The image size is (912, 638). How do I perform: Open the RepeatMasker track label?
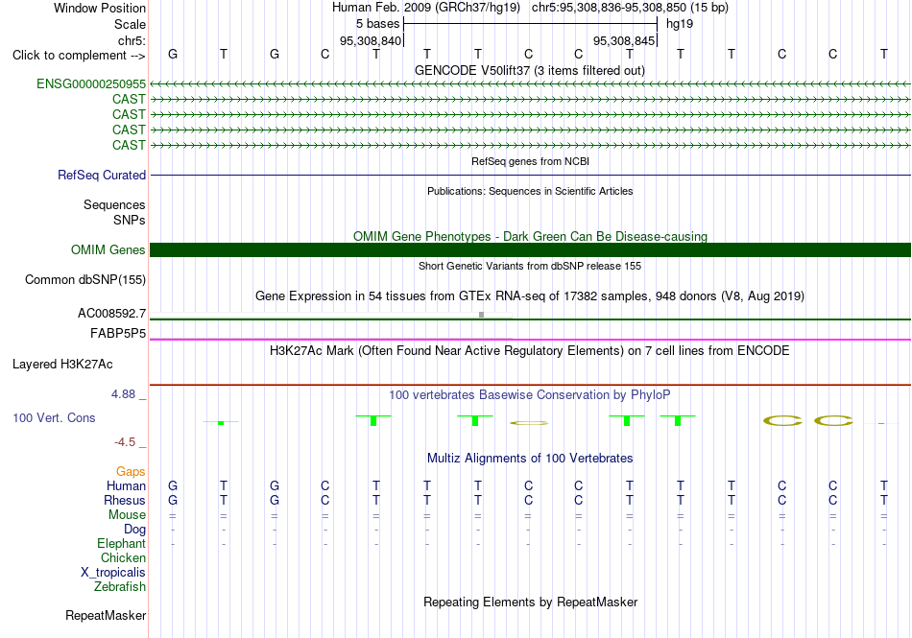[106, 615]
